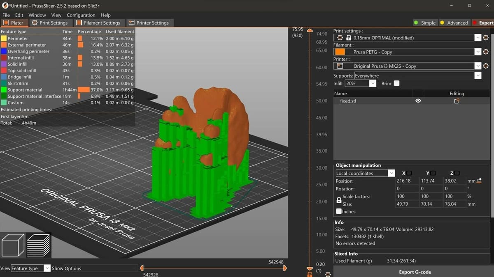This screenshot has width=494, height=277.
Task: Click the mirror Z axis icon
Action: 457,174
